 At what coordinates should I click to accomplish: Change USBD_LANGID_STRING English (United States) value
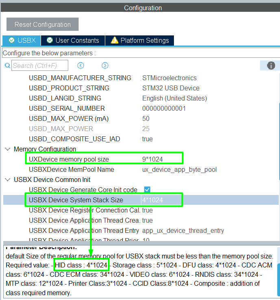coord(174,98)
